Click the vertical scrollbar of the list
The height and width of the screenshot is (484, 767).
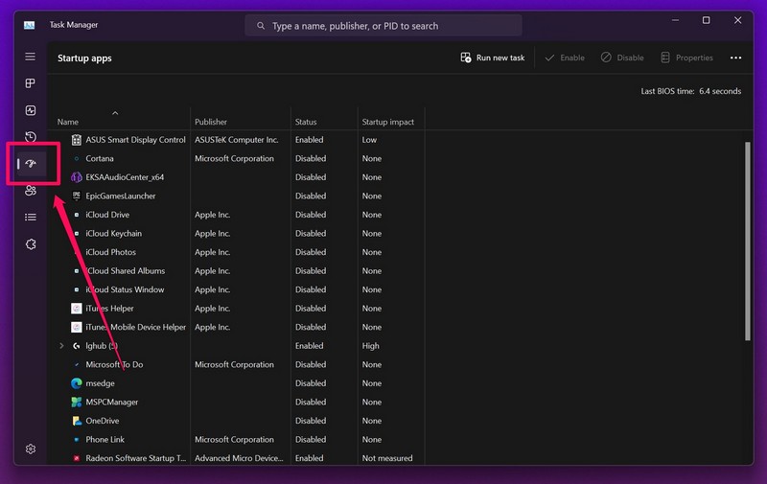[748, 240]
